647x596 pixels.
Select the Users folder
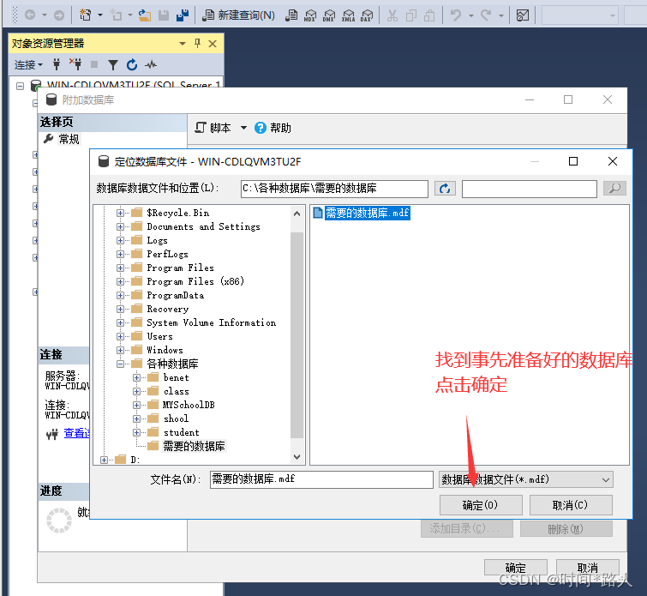(159, 336)
